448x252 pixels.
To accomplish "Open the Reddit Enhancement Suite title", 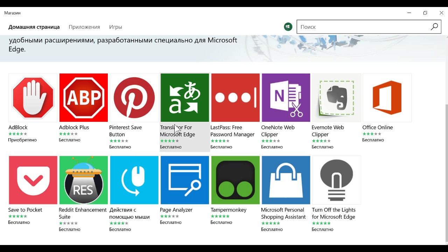I will [83, 213].
